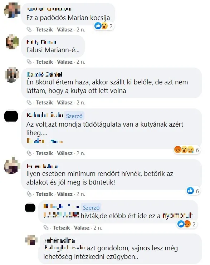Click Válasz under hívták reply
This screenshot has width=210, height=265.
point(82,228)
